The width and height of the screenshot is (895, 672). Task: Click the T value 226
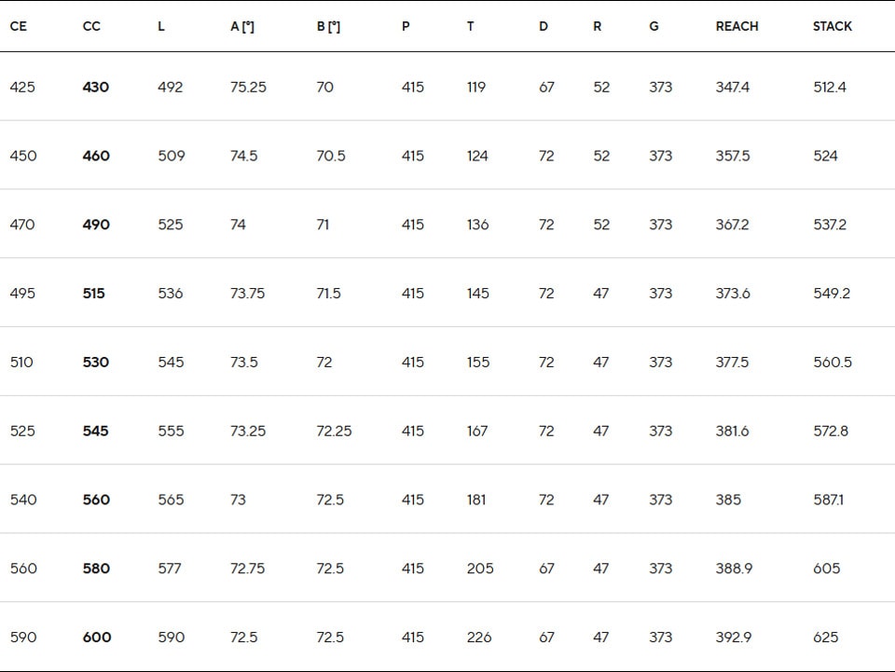[x=479, y=638]
